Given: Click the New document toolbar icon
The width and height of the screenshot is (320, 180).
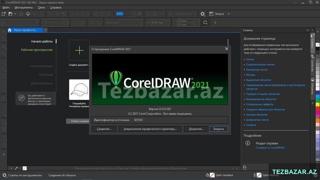Looking at the screenshot, I should tap(4, 14).
